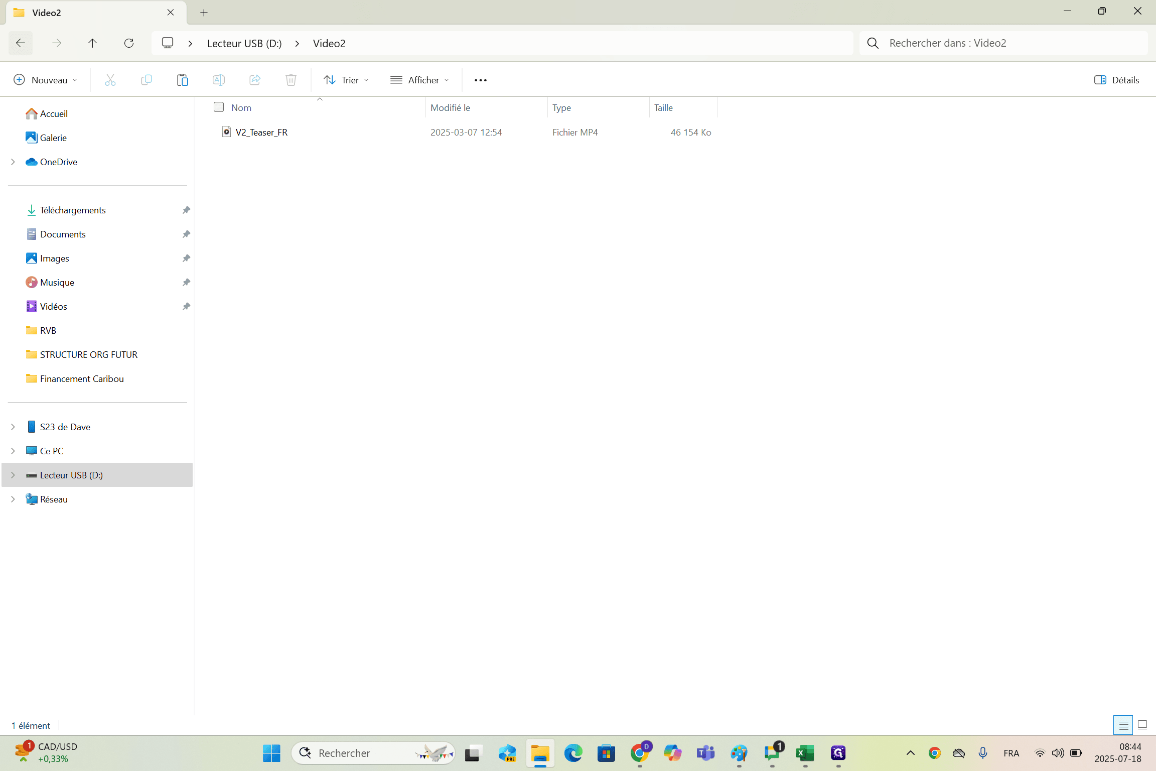Click the Paste clipboard icon in toolbar

click(x=182, y=80)
